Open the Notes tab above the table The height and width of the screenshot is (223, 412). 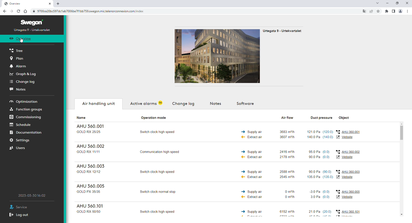216,104
